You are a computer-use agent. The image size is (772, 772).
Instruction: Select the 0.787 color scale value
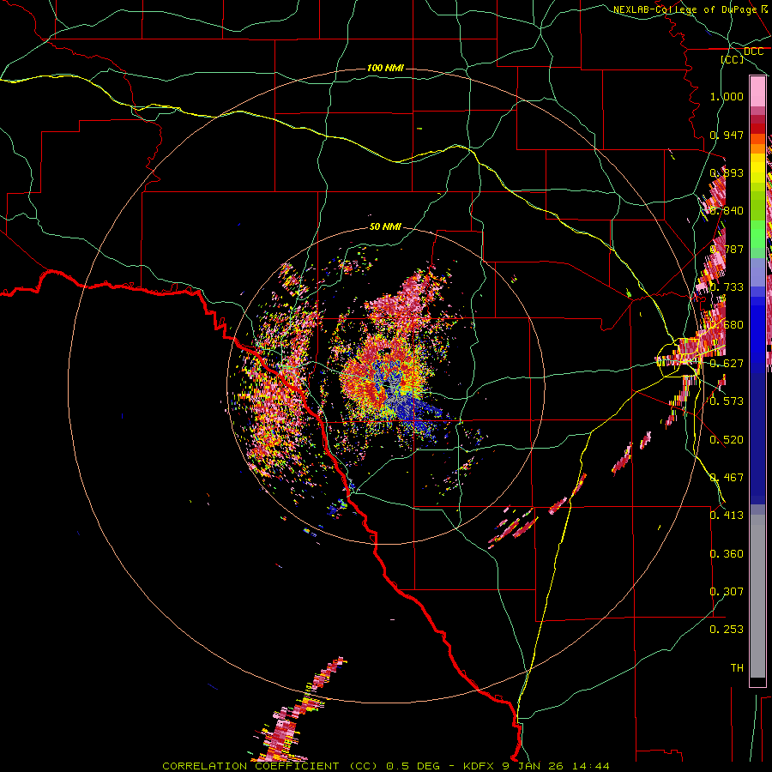point(727,249)
